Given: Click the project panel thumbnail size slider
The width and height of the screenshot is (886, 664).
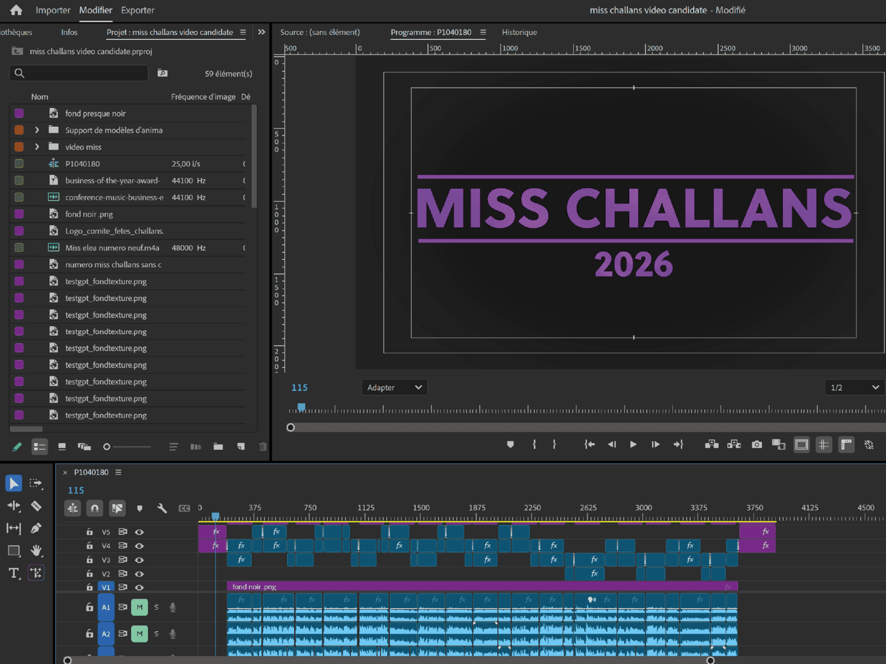Looking at the screenshot, I should tap(127, 447).
